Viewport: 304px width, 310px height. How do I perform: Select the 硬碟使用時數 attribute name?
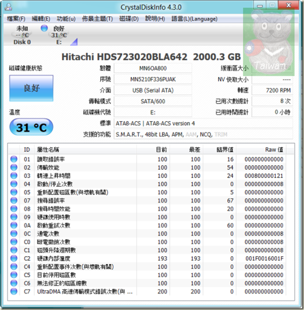(54, 217)
